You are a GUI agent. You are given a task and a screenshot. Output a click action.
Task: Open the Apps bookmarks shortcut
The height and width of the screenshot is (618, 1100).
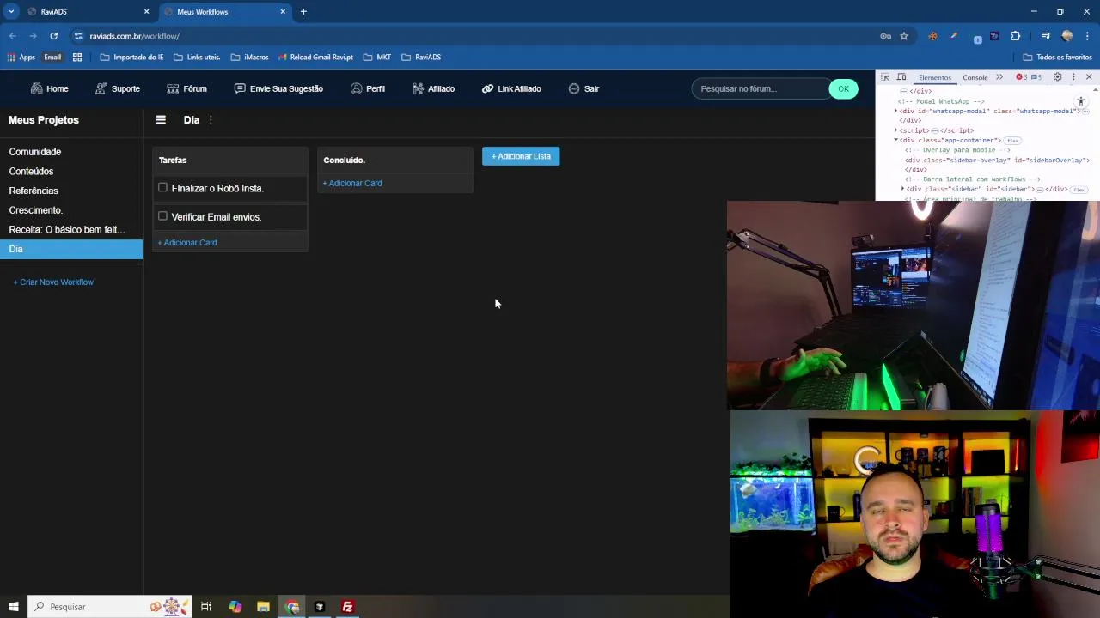coord(21,58)
